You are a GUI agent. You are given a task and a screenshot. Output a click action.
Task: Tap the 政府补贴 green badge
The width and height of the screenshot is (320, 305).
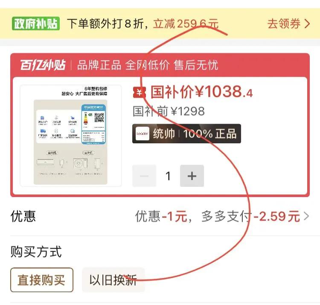coord(36,23)
